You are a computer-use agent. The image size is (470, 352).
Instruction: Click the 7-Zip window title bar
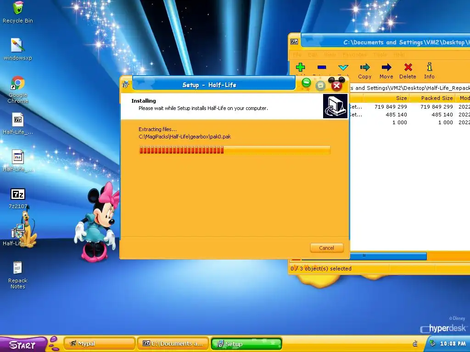(385, 42)
